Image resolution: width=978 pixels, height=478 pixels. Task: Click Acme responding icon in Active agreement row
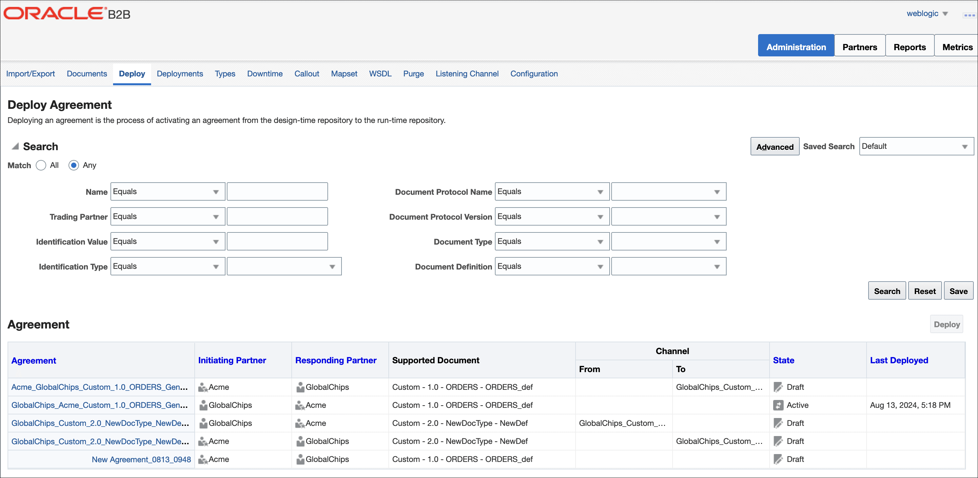300,405
